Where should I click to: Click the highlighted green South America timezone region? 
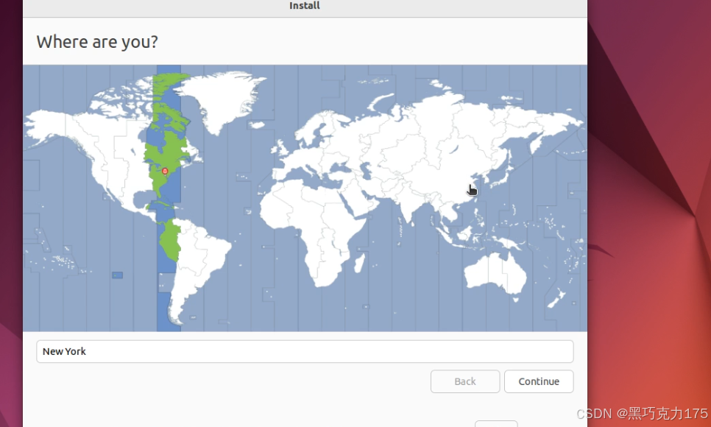coord(170,241)
